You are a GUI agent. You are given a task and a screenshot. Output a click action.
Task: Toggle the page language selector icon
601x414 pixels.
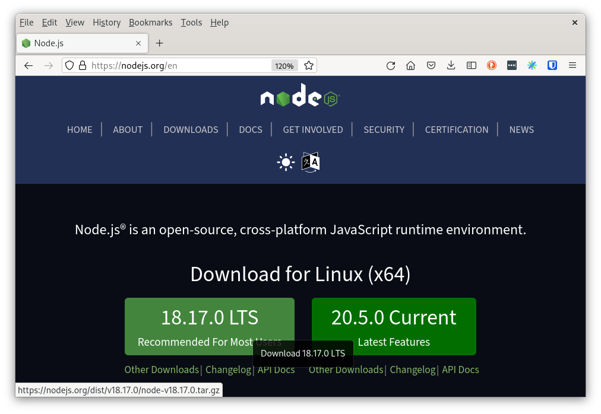tap(310, 162)
